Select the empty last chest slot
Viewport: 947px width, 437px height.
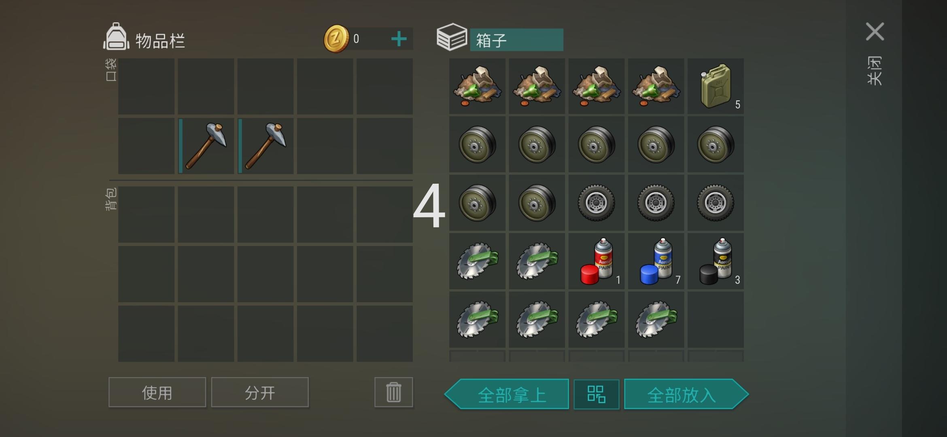click(x=716, y=319)
